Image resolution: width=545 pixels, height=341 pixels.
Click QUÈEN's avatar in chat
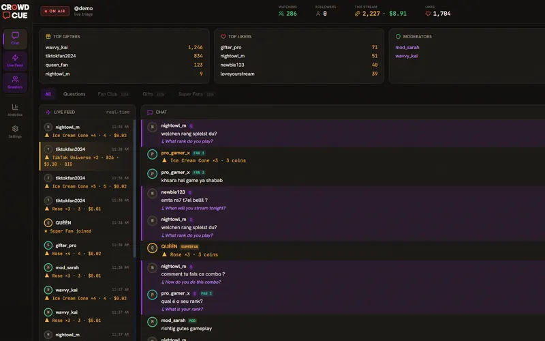(x=152, y=248)
